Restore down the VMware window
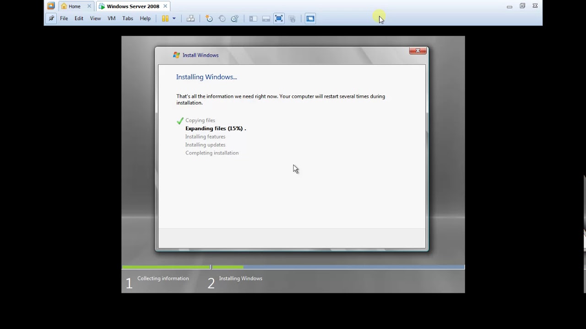This screenshot has width=586, height=329. tap(522, 6)
